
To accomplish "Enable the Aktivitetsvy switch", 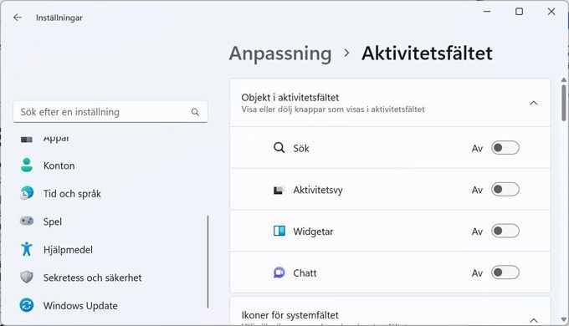I will pos(505,190).
